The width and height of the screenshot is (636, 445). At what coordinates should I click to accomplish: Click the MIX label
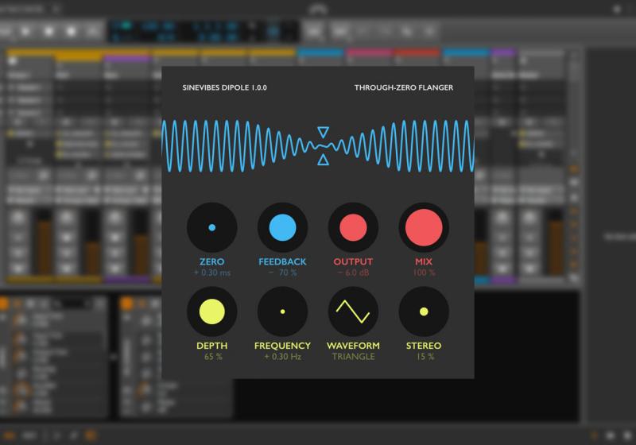click(424, 261)
